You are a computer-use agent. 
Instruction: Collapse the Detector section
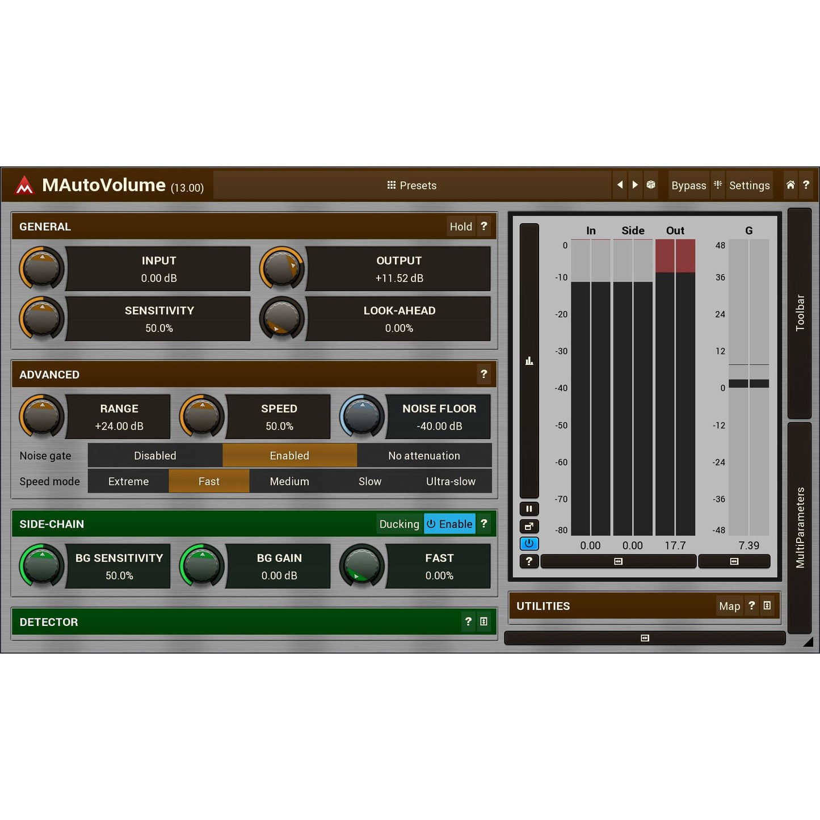[x=483, y=622]
